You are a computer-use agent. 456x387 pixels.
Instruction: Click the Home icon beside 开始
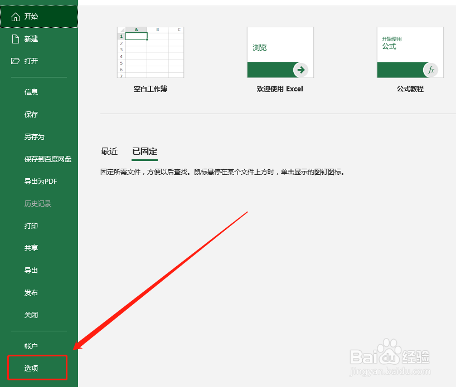pyautogui.click(x=16, y=17)
